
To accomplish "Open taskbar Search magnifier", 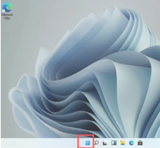I will 96,143.
